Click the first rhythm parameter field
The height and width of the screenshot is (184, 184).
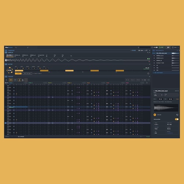coord(17,68)
